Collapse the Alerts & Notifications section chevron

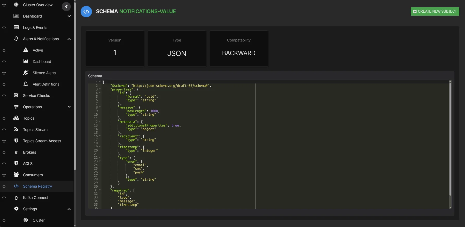click(x=69, y=39)
